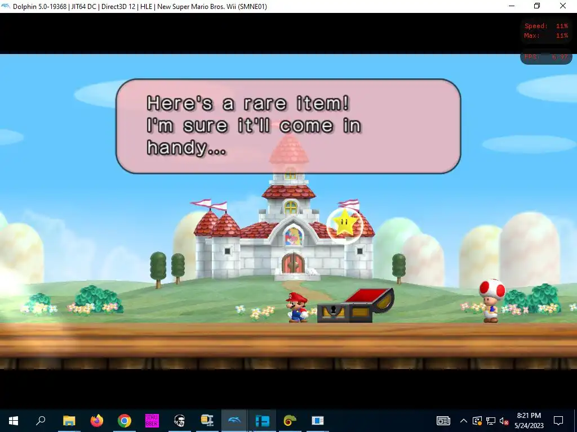The image size is (577, 432).
Task: Click the Super Star item in bubble
Action: click(x=345, y=225)
